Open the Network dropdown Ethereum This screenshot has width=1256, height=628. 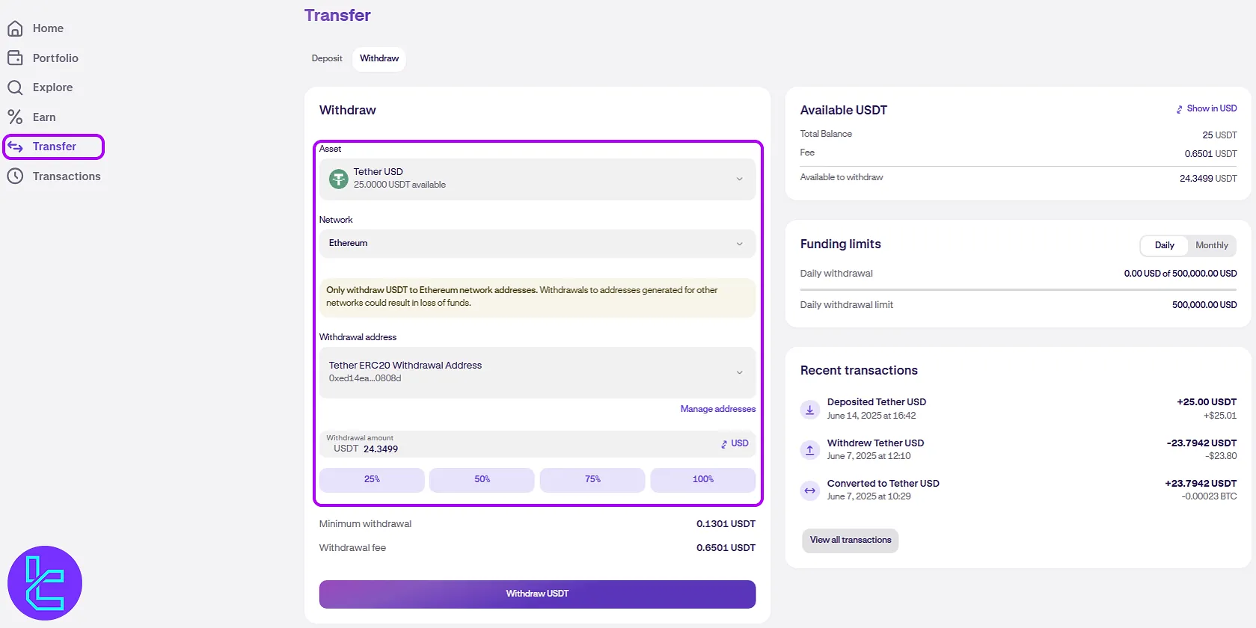[537, 244]
